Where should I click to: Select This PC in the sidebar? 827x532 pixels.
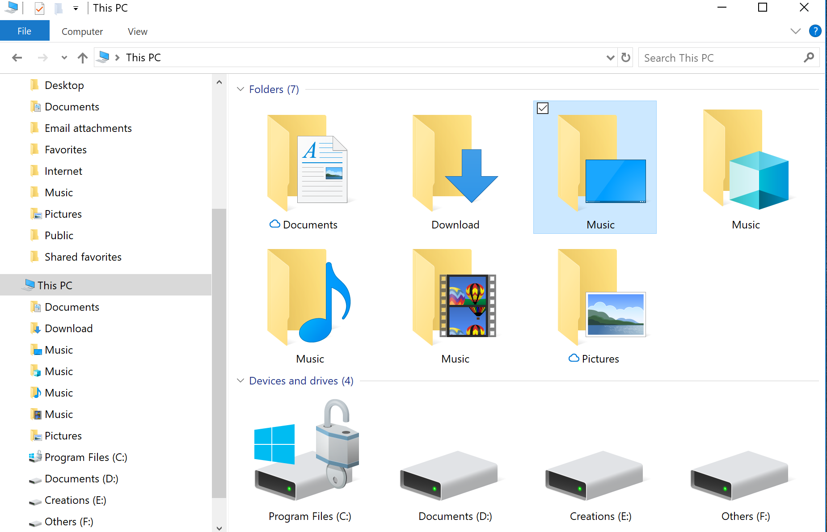(55, 285)
